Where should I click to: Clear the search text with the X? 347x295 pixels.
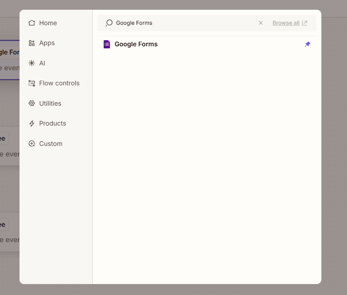[x=261, y=23]
